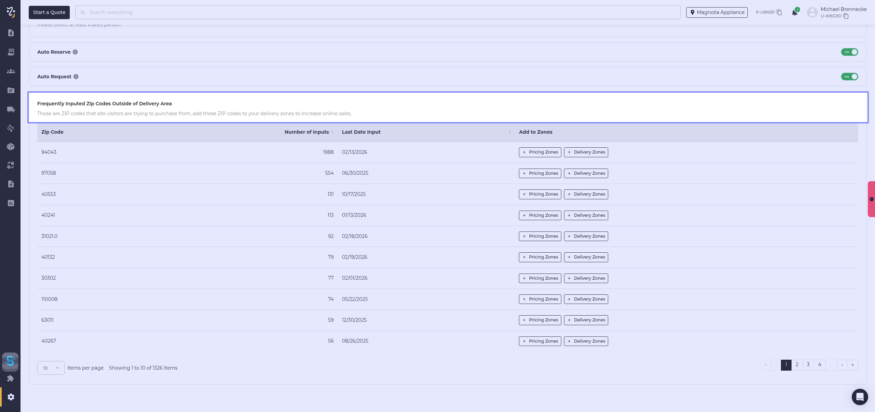Open the customers group sidebar icon
875x412 pixels.
(x=11, y=71)
